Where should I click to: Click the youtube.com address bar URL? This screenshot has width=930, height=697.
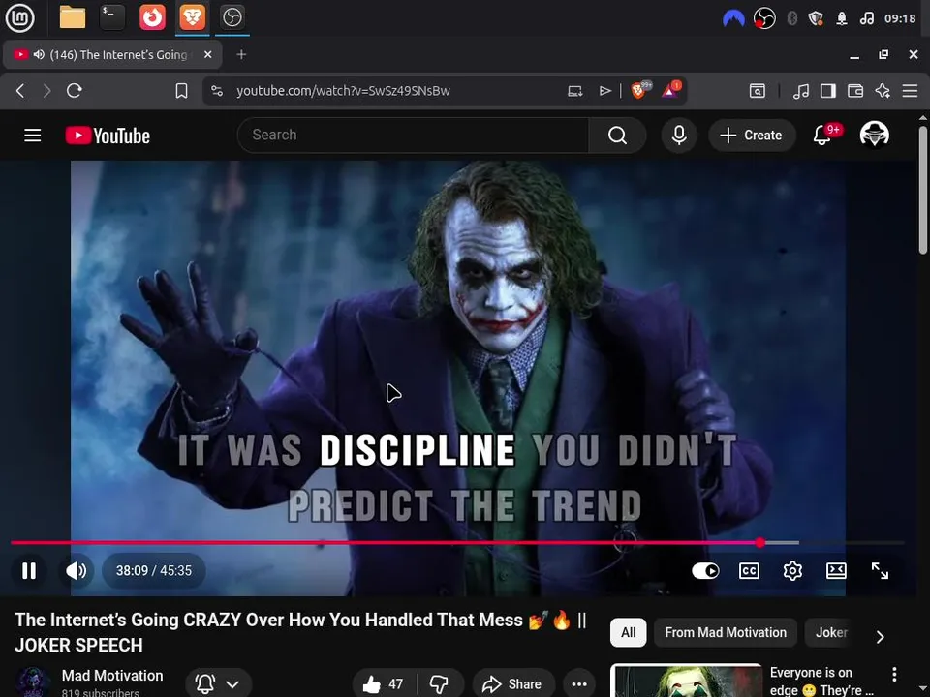[x=343, y=91]
